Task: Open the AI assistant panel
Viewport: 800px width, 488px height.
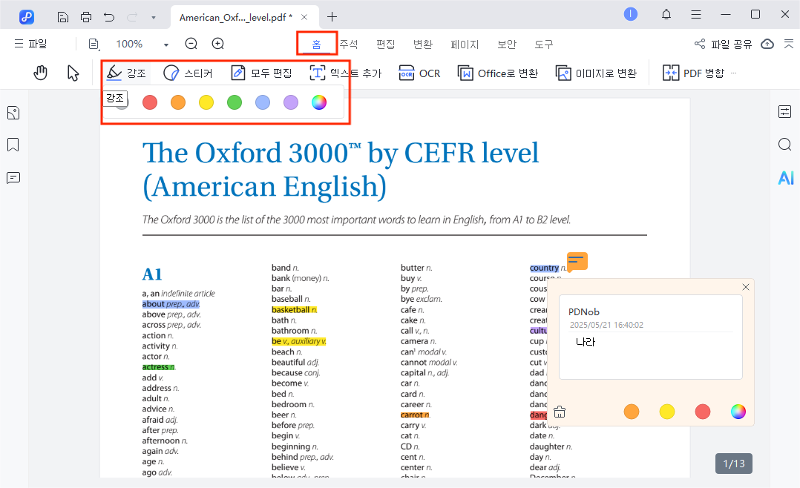Action: (785, 178)
